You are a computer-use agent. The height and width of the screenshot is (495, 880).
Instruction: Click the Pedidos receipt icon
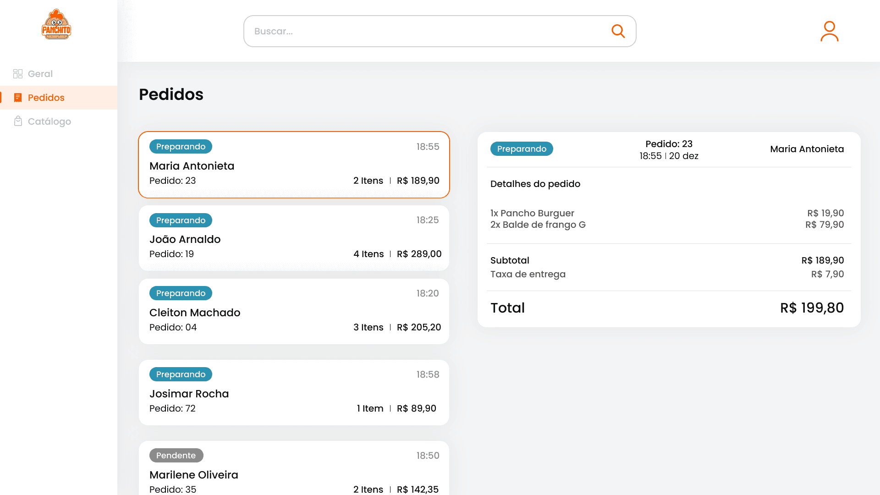(18, 98)
